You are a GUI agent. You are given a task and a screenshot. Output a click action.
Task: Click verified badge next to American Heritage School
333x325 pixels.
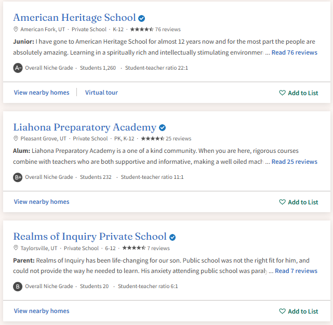(141, 19)
